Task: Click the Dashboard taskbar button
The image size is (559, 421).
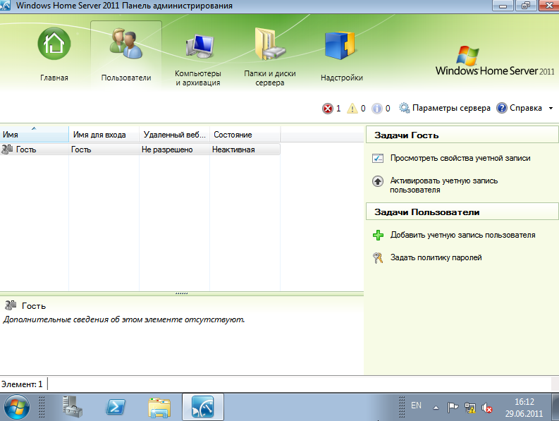Action: point(203,407)
